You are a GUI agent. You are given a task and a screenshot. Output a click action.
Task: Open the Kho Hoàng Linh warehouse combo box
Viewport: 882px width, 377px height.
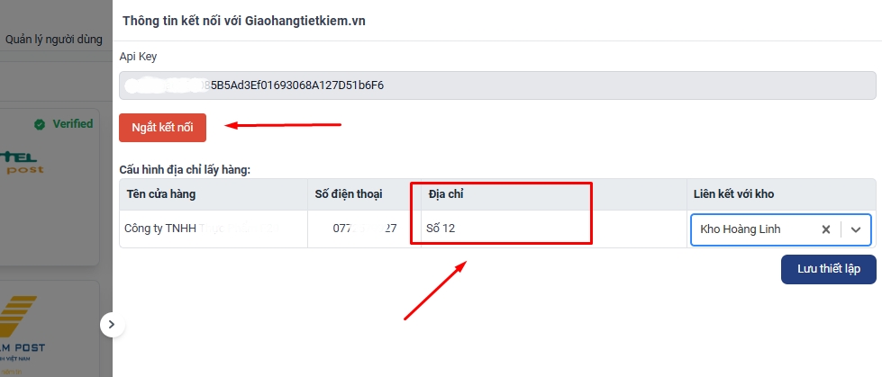[781, 229]
